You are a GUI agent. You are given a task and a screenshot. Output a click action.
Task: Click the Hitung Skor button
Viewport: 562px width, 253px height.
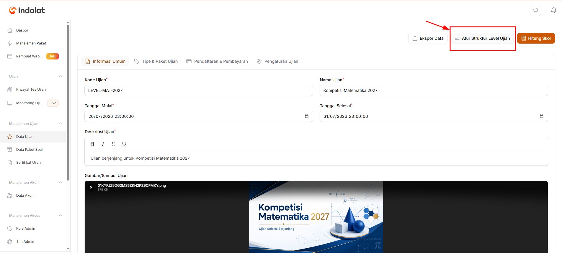coord(536,38)
